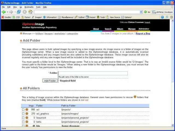Viewport: 175px width, 131px height.
Task: Click the Add Folder button
Action: click(50, 81)
